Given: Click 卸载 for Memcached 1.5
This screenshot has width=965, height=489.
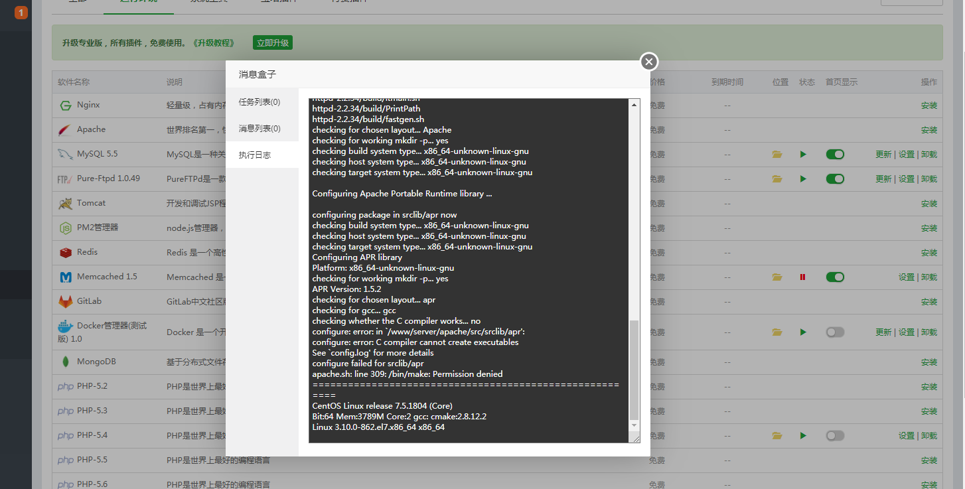Looking at the screenshot, I should 929,277.
